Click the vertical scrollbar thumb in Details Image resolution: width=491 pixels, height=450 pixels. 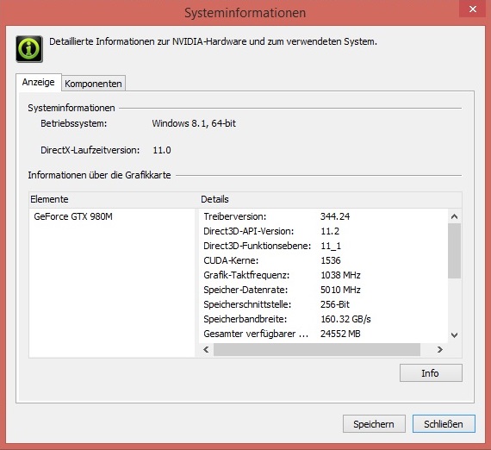click(454, 251)
